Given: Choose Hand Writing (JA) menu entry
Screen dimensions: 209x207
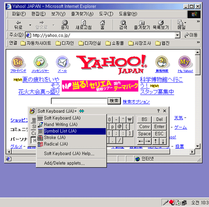Looking at the screenshot, I should 72,125.
